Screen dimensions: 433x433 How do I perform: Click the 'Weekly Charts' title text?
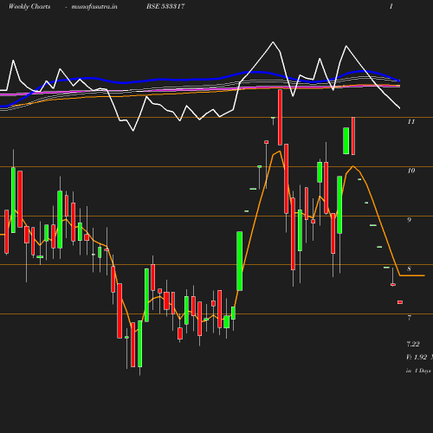point(29,6)
